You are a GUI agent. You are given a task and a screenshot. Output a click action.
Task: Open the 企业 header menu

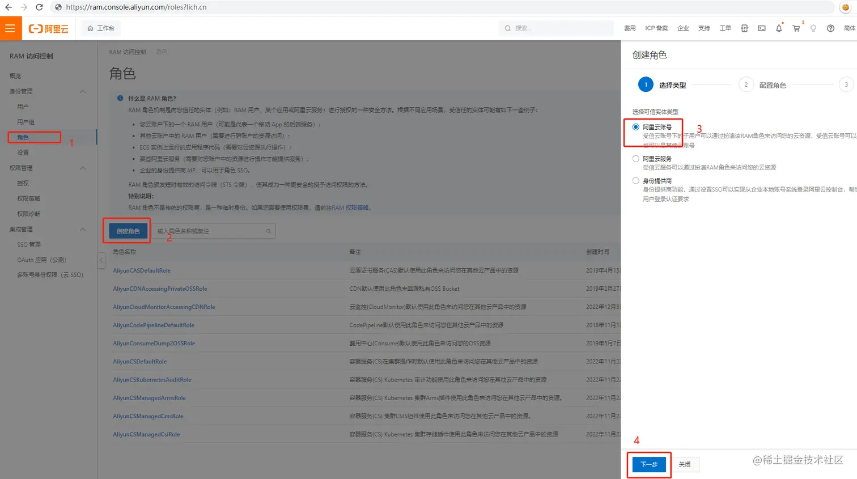click(x=683, y=28)
